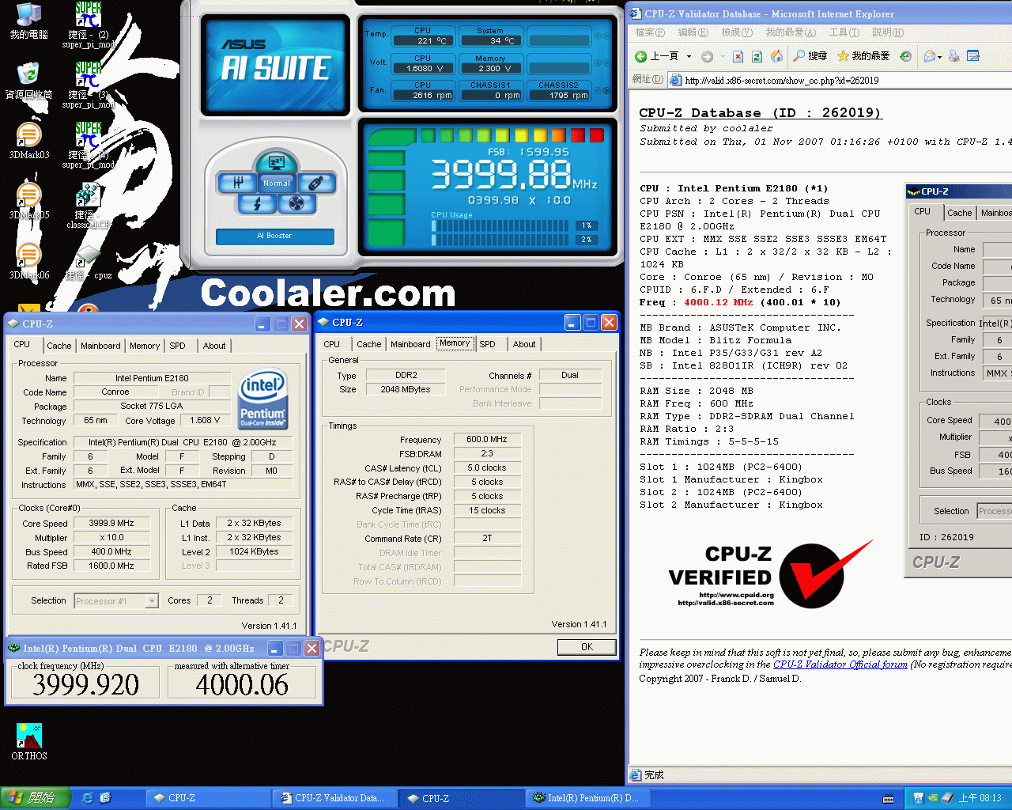Click the IE Edit page icon

pyautogui.click(x=973, y=56)
